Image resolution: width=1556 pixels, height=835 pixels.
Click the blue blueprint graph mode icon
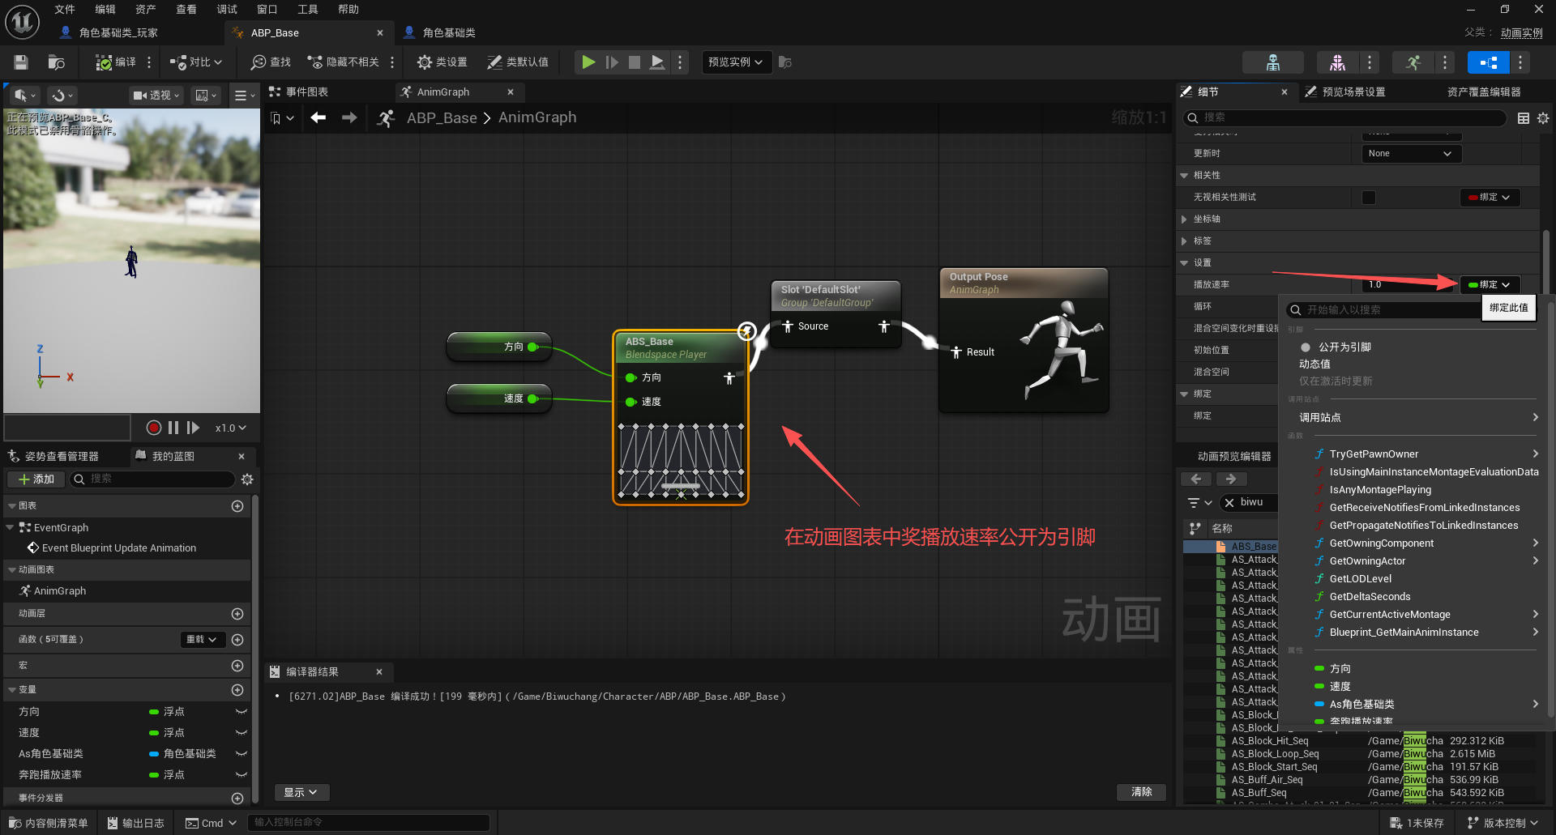coord(1489,62)
